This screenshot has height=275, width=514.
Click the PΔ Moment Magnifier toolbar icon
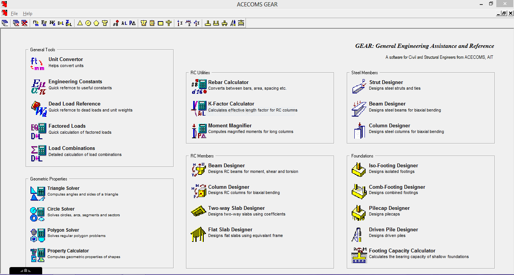133,23
